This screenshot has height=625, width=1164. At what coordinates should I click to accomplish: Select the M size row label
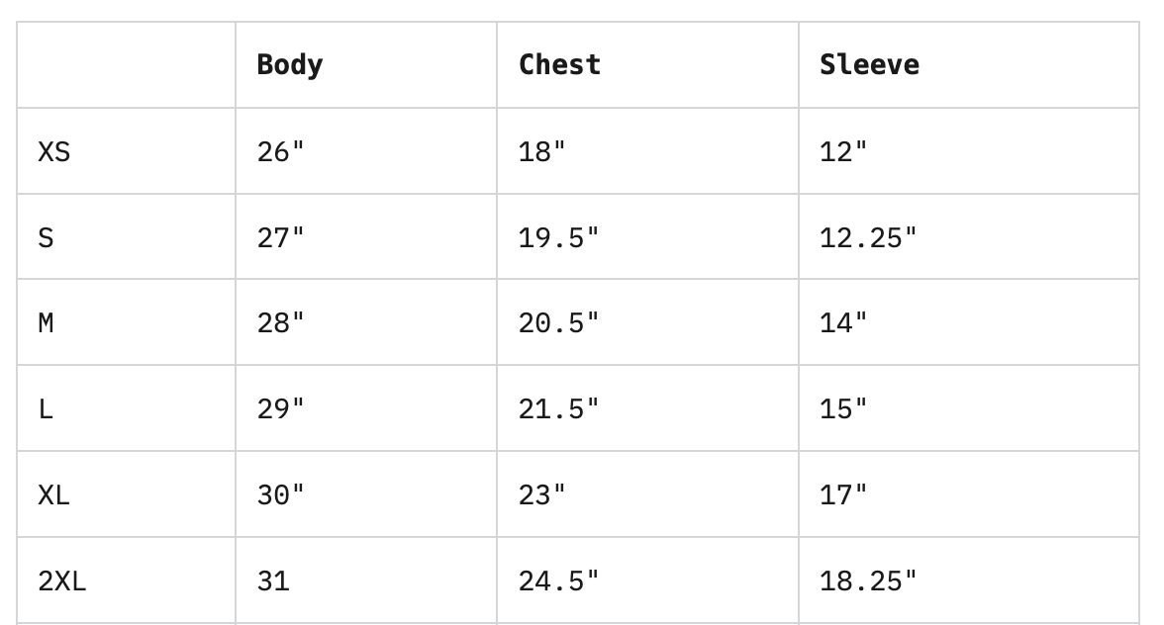click(x=46, y=323)
